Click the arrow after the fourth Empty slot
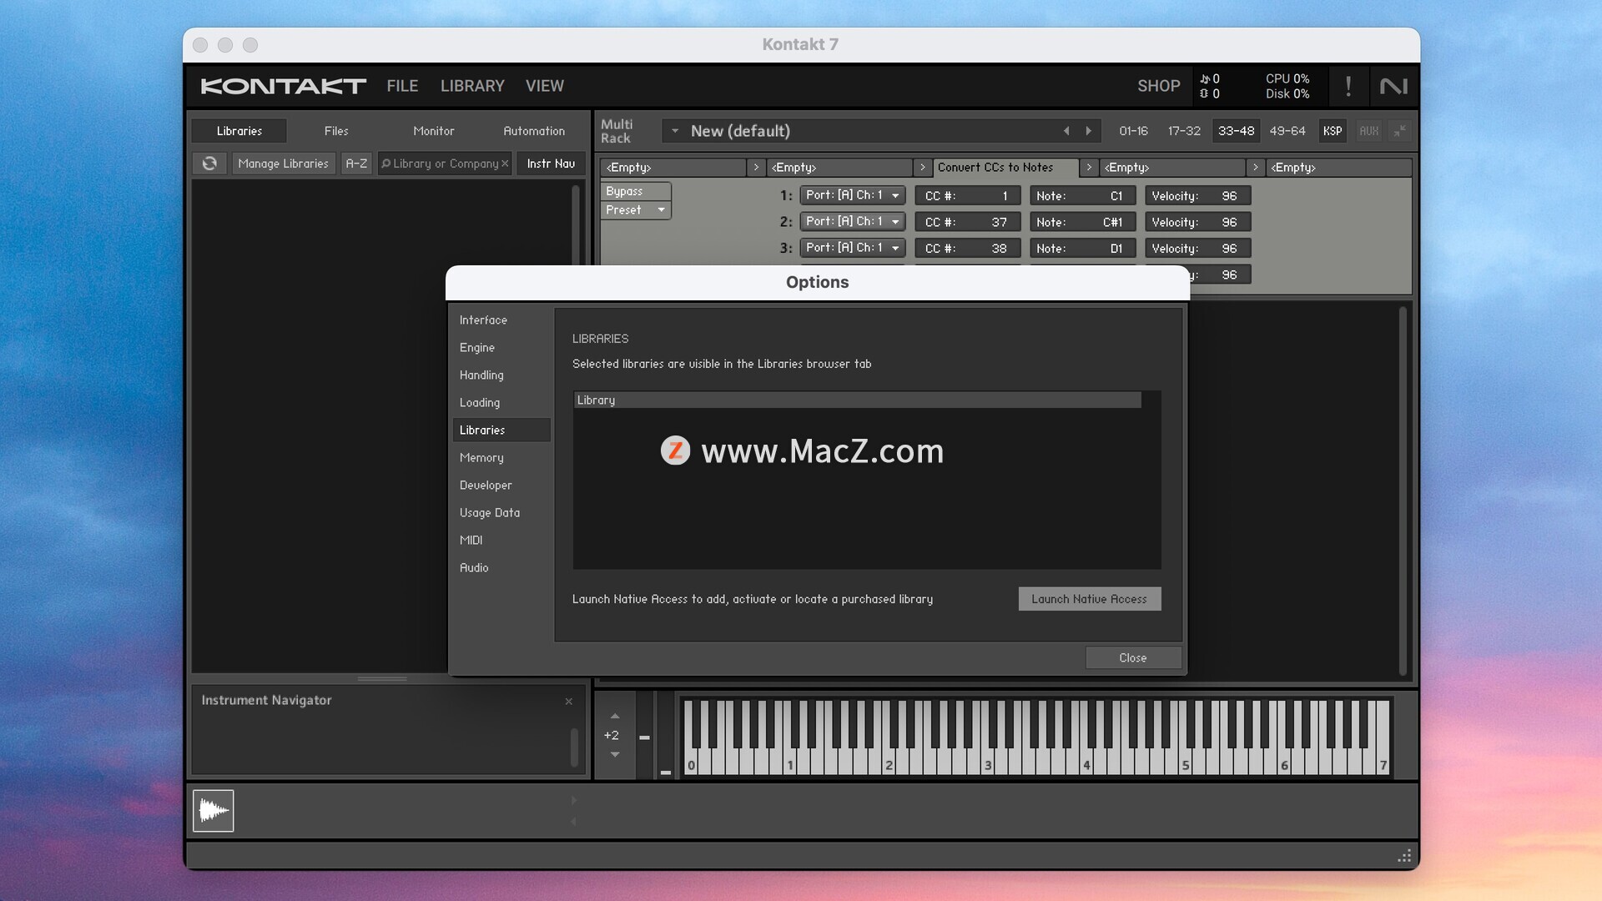 pos(1255,168)
